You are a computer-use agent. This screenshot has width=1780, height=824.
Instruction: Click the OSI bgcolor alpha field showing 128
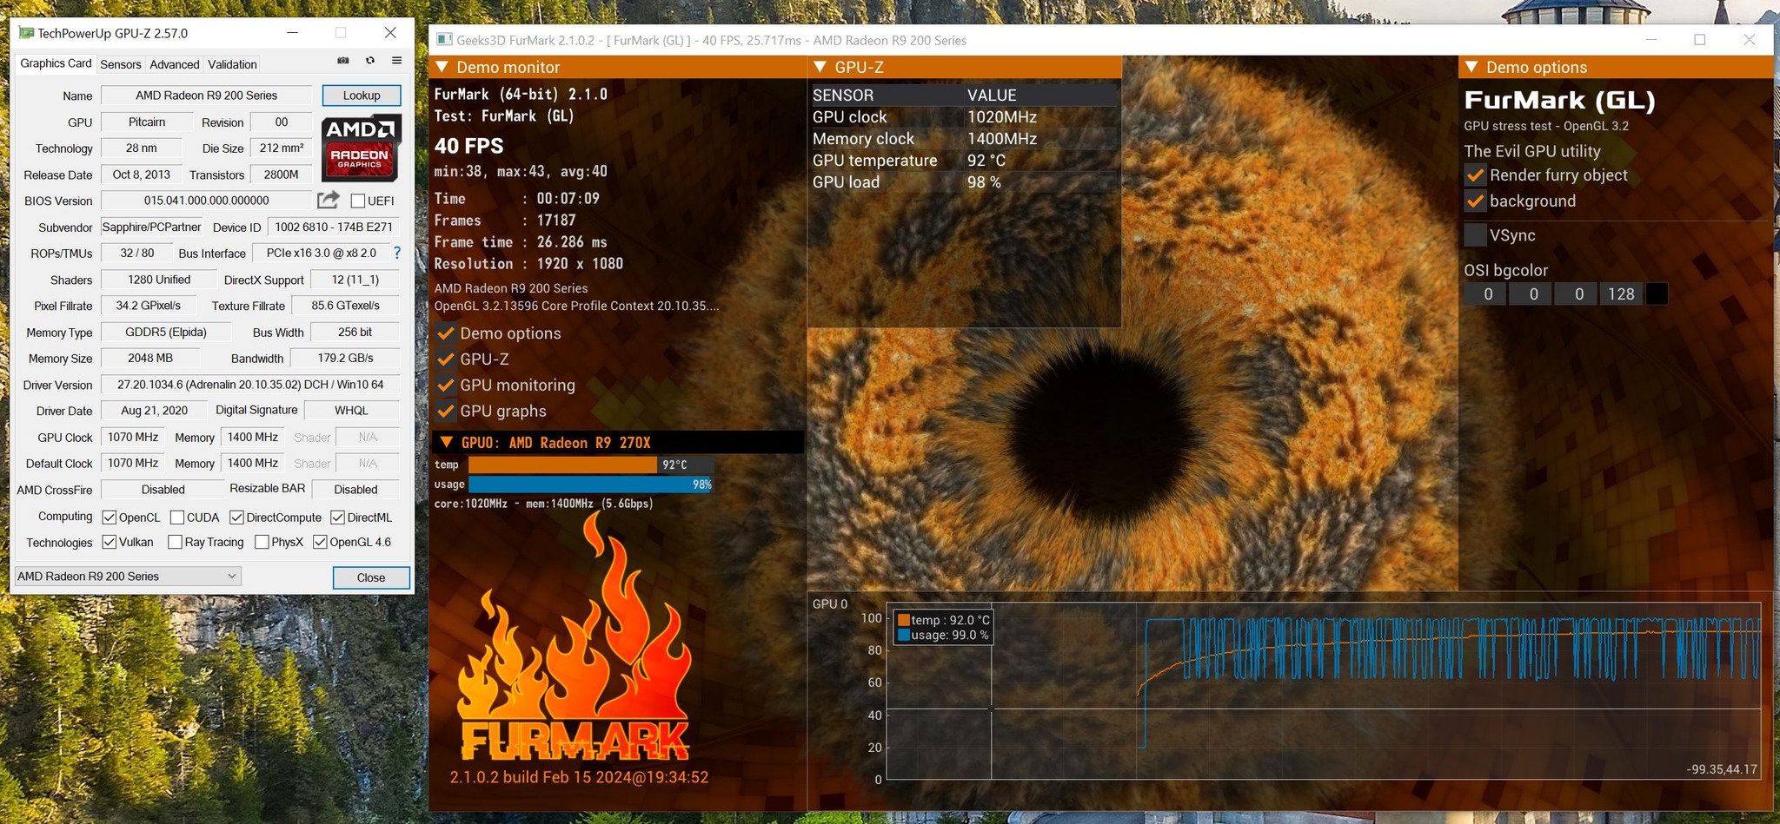coord(1621,294)
